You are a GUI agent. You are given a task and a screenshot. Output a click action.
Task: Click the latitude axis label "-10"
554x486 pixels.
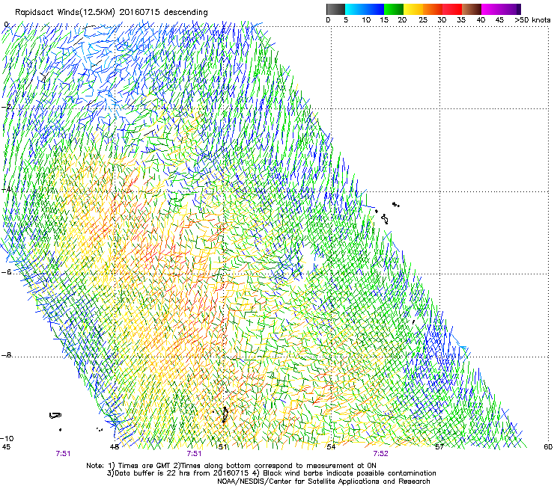tap(7, 438)
